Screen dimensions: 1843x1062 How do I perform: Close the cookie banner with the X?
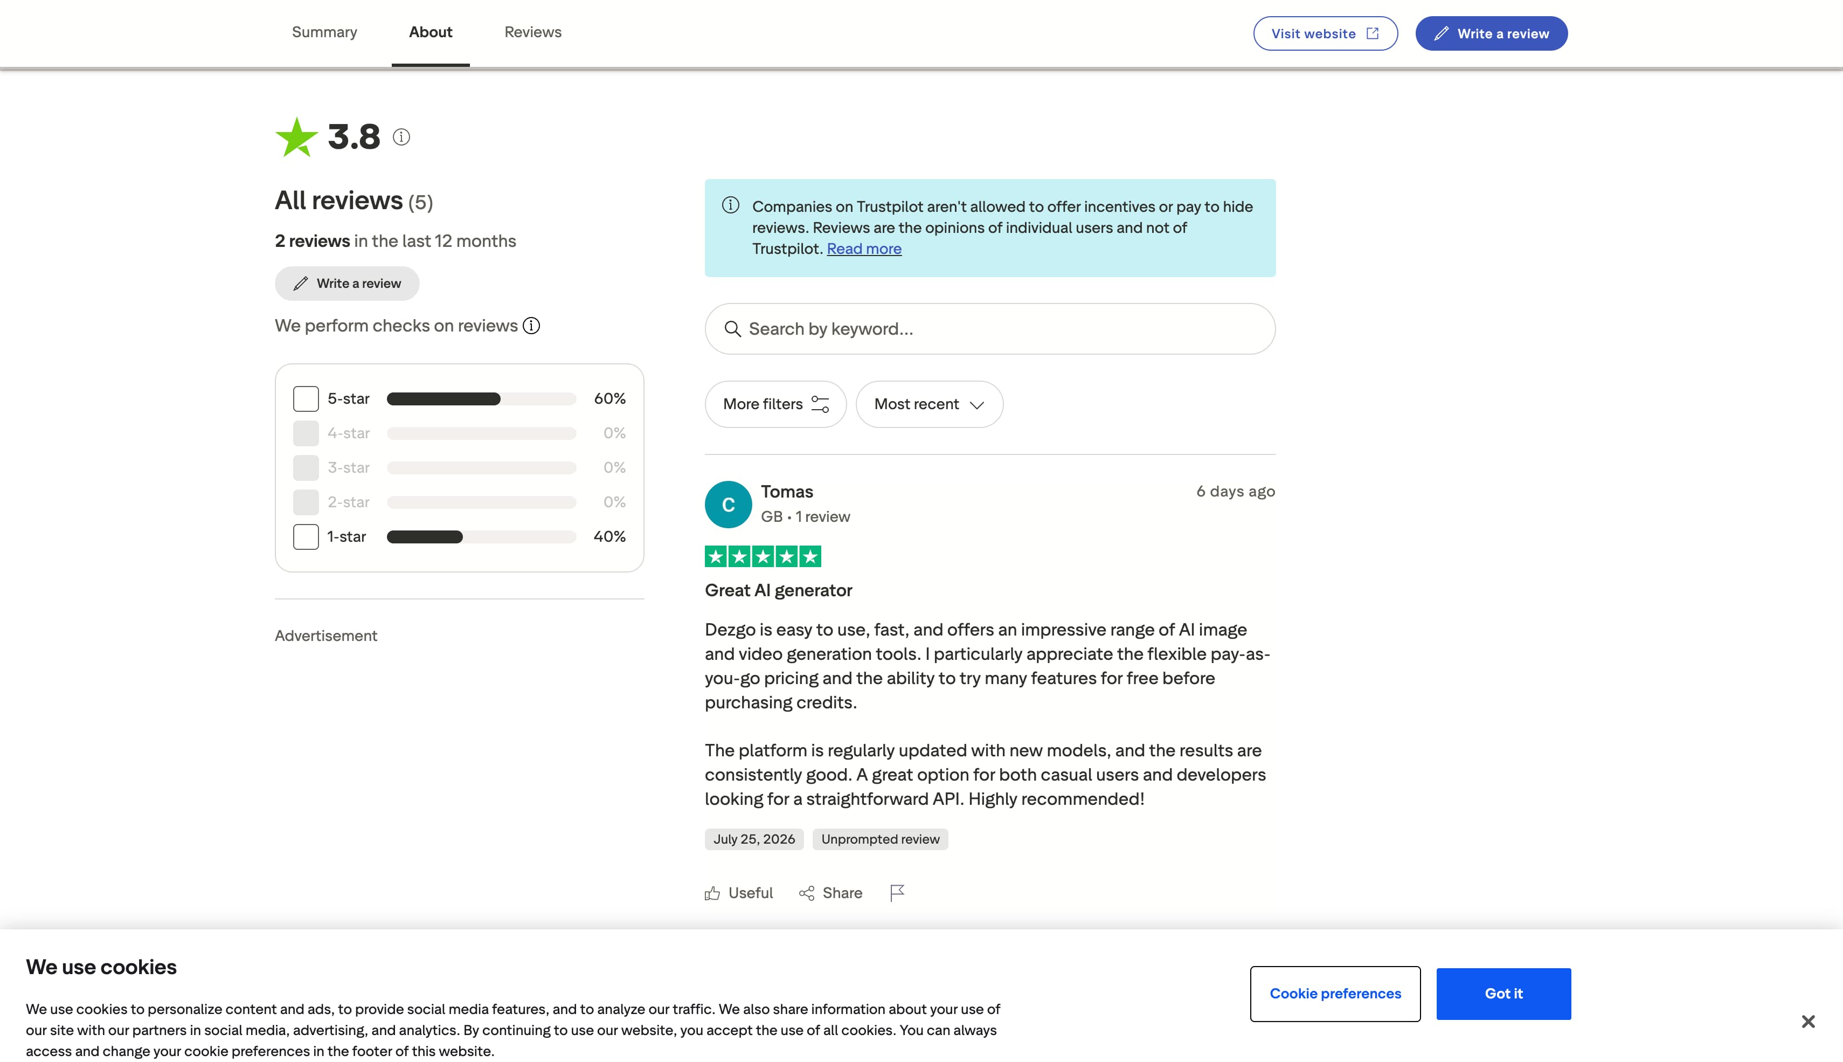click(1808, 1022)
